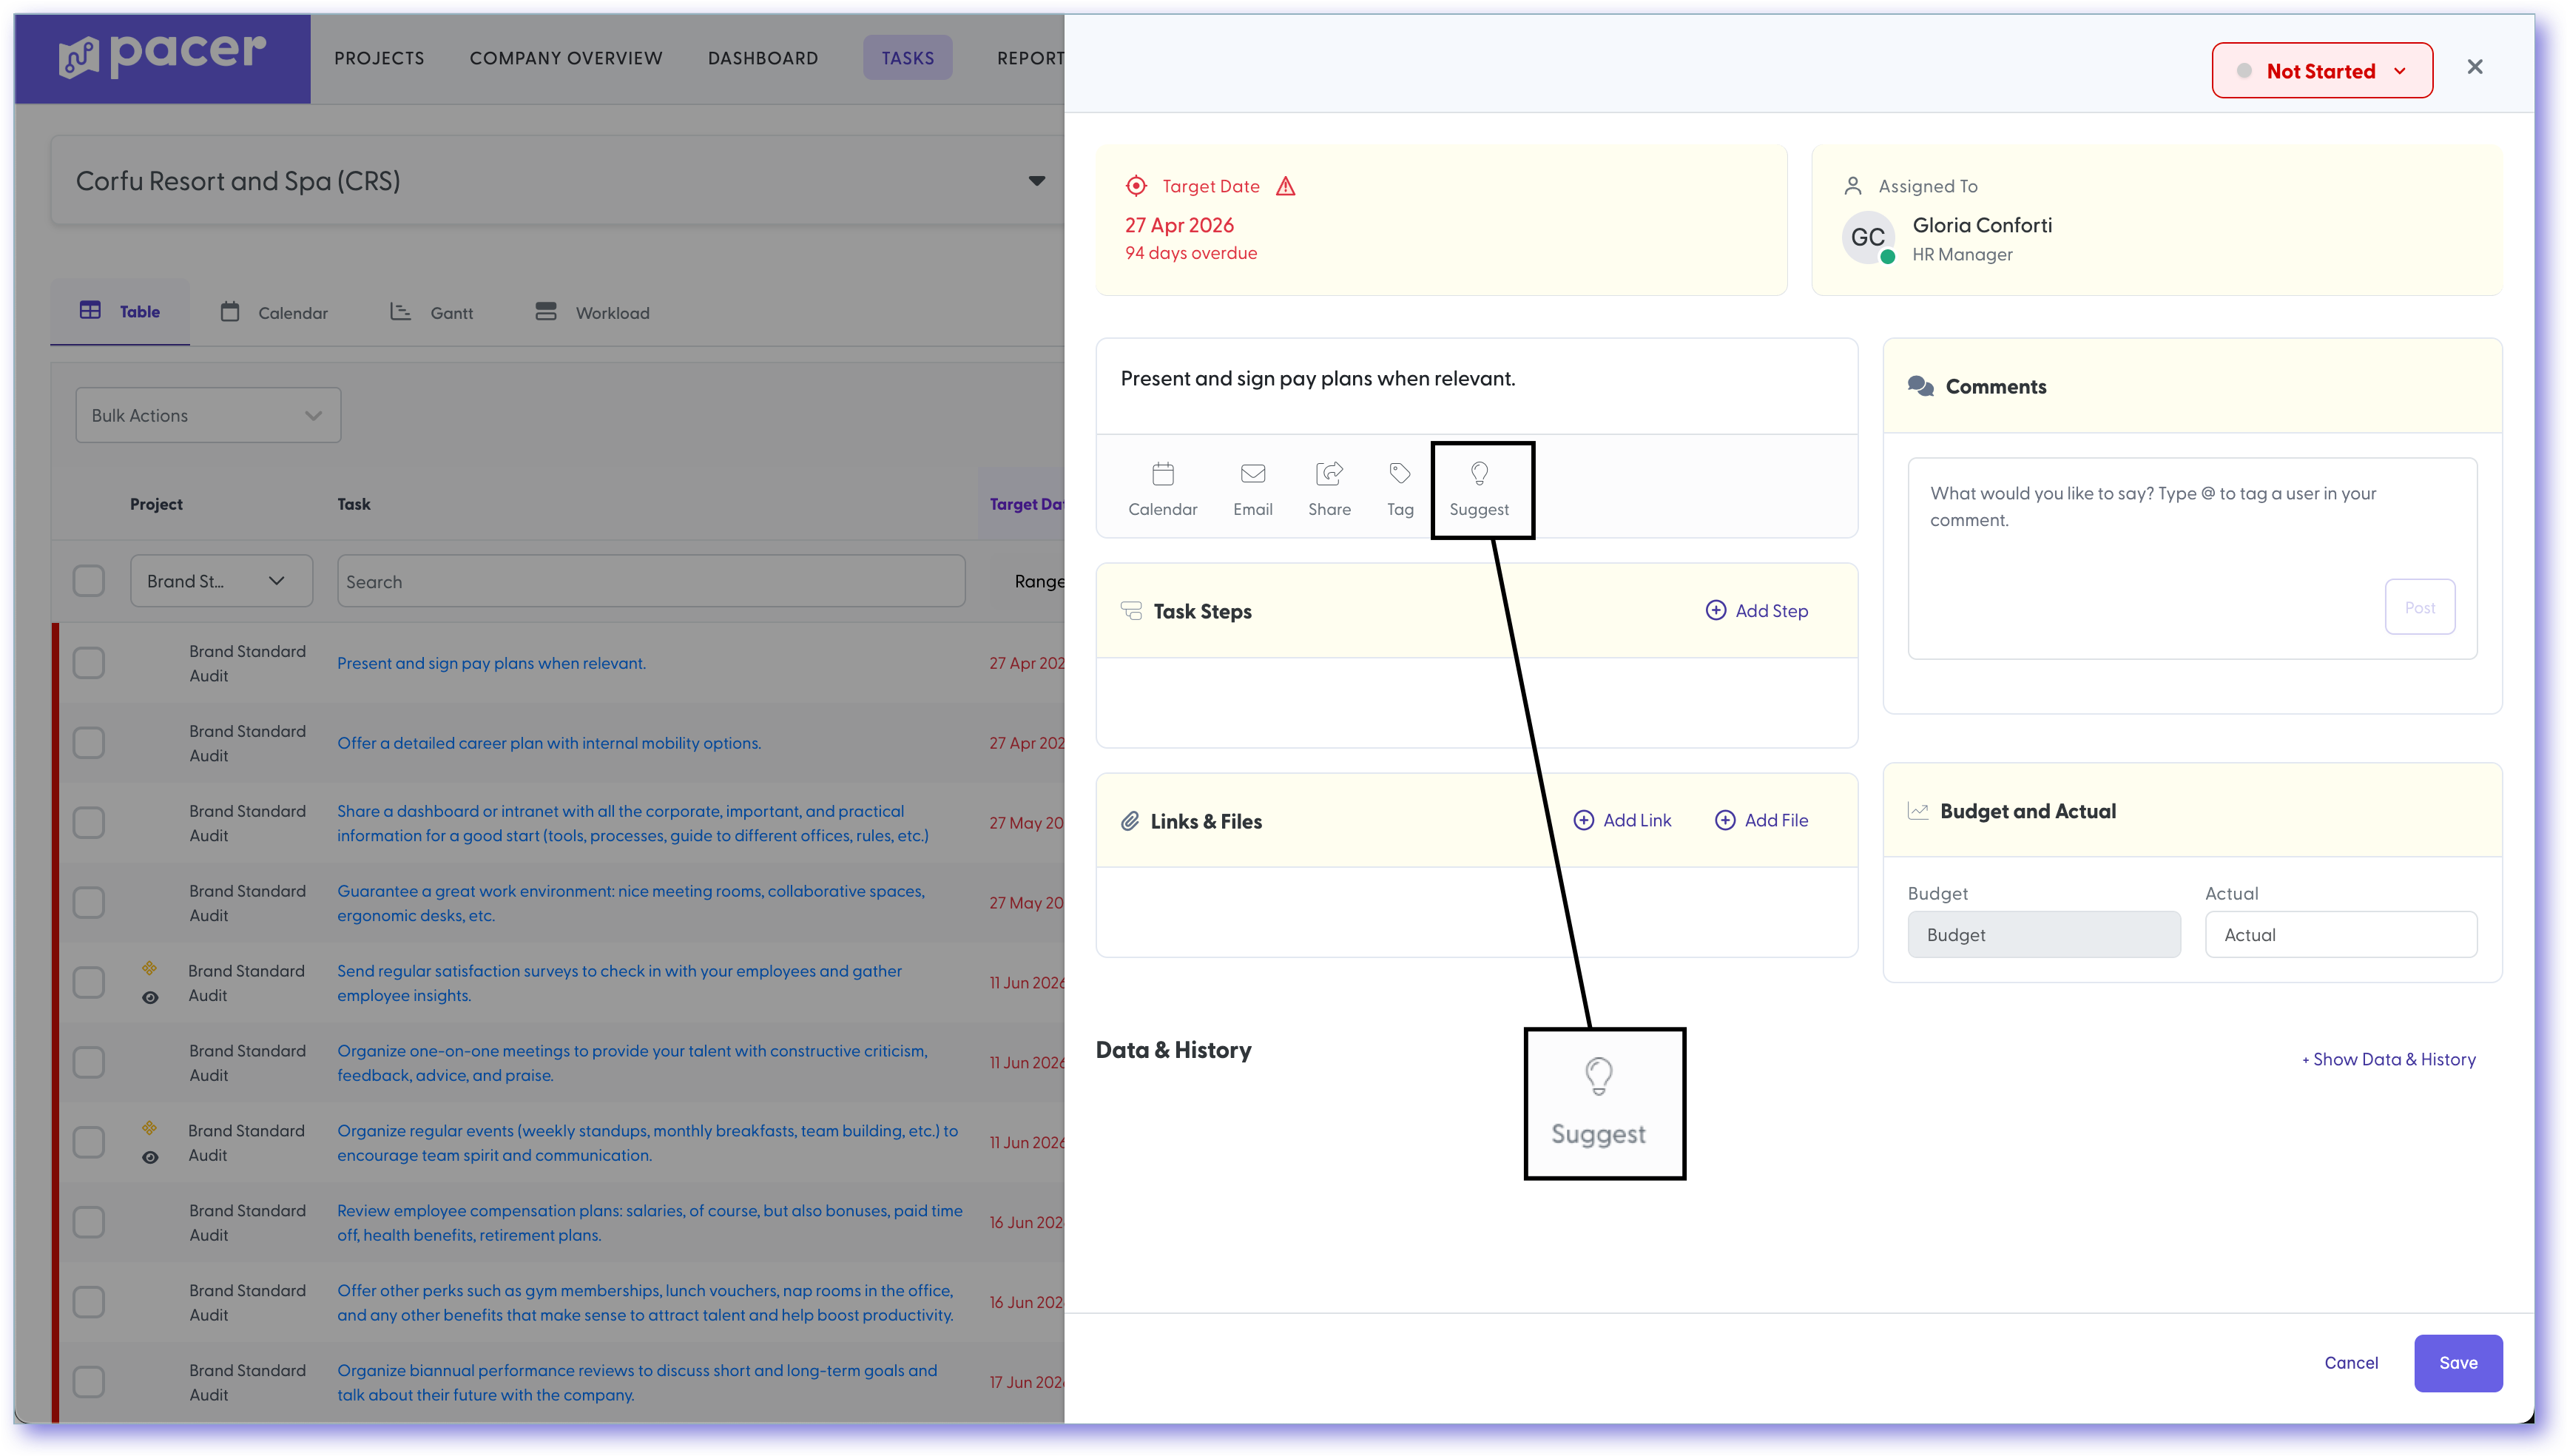
Task: Toggle the eye icon on satisfaction surveys row
Action: (x=150, y=997)
